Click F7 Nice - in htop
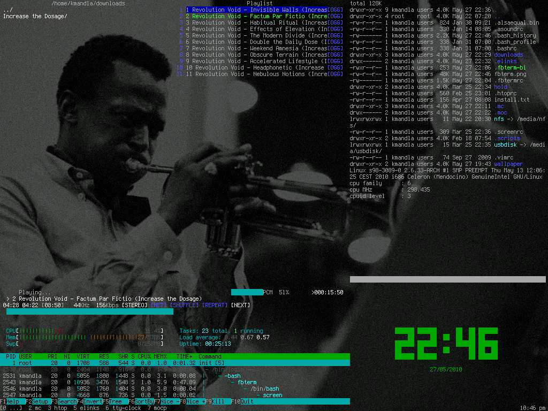The image size is (548, 411). [167, 401]
